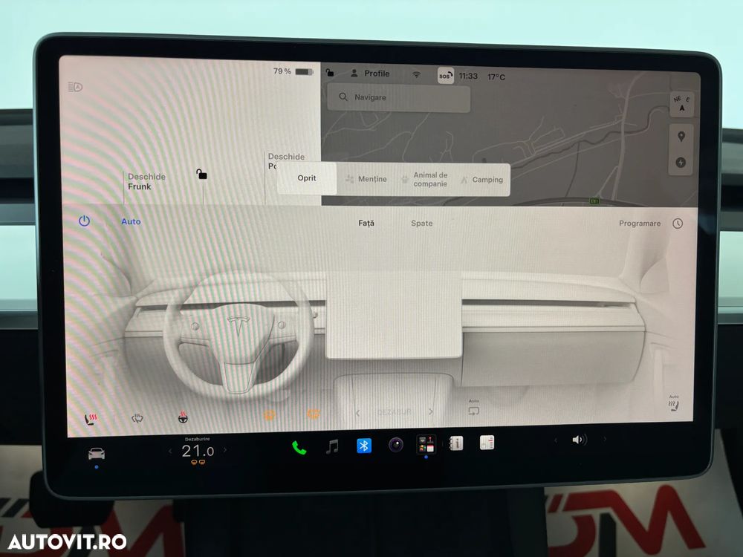Toggle driver seat heater icon
Viewport: 743px width, 557px height.
(x=91, y=419)
